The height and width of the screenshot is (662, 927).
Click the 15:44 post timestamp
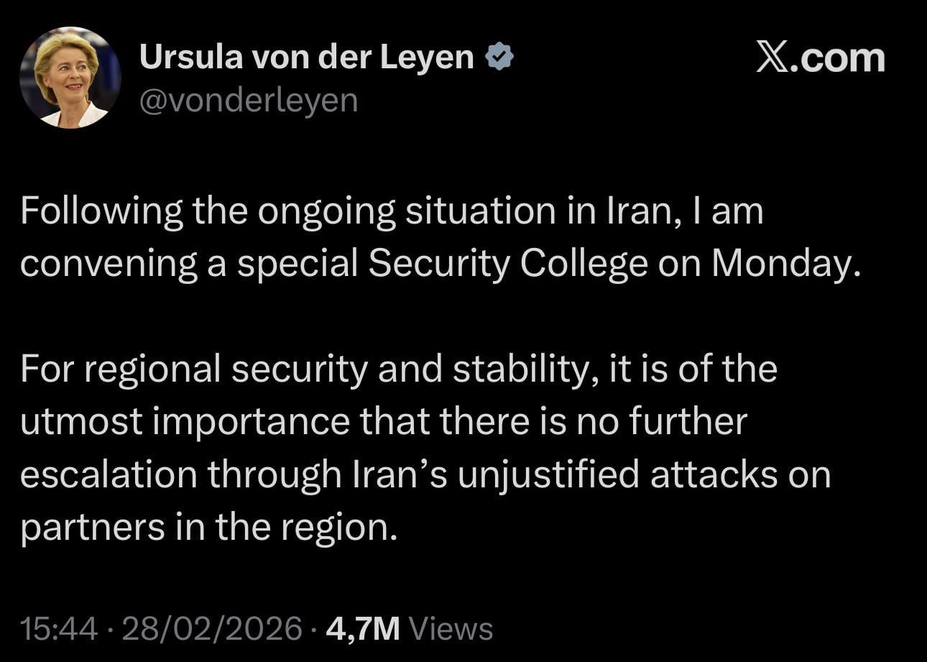tap(59, 628)
